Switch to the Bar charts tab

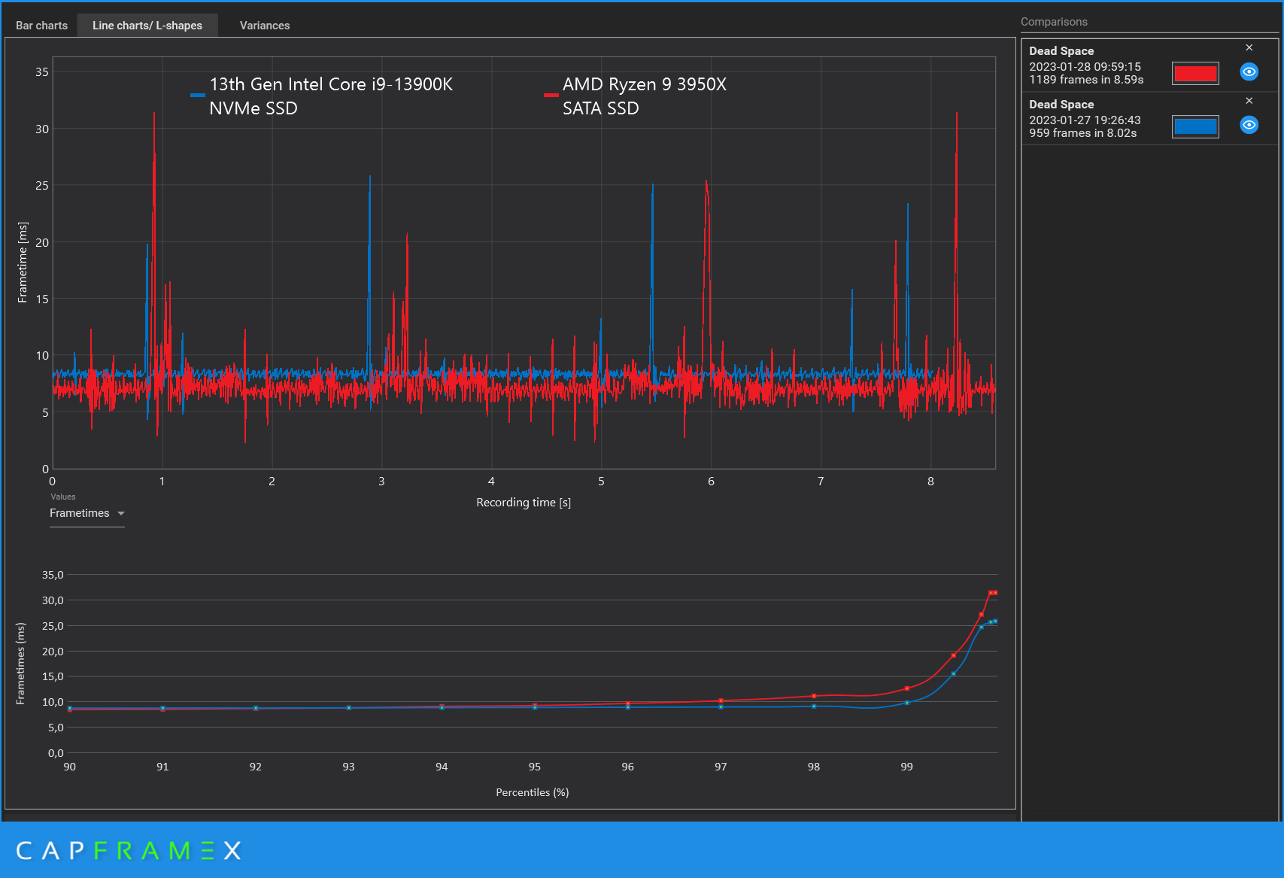click(x=41, y=26)
